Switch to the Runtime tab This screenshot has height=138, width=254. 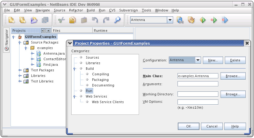point(113,31)
